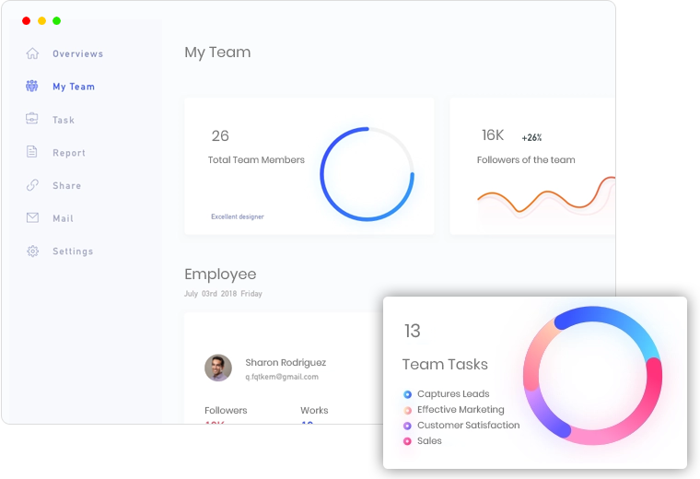700x479 pixels.
Task: Click the Excellent designer link
Action: tap(238, 216)
